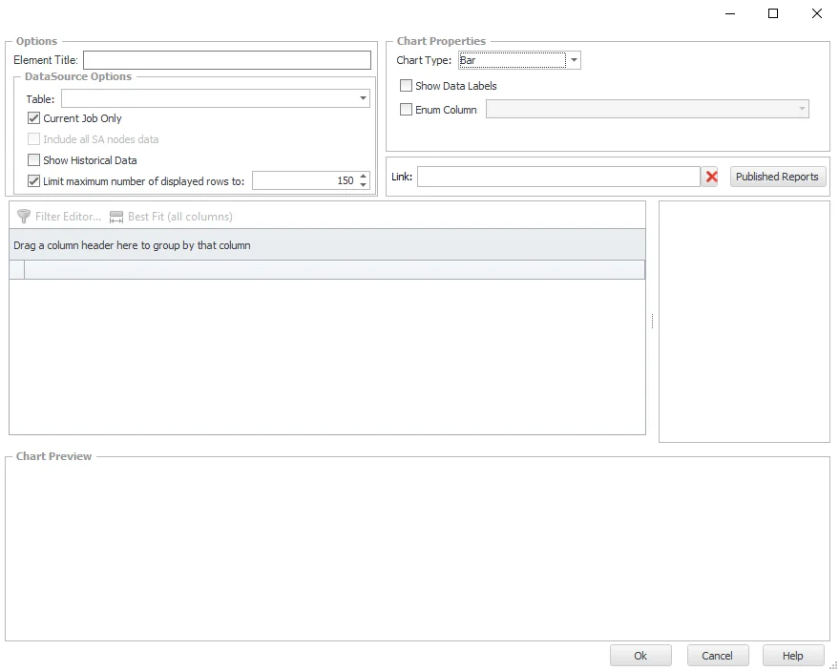The image size is (839, 671).
Task: Click the group-by column header panel
Action: pos(327,245)
